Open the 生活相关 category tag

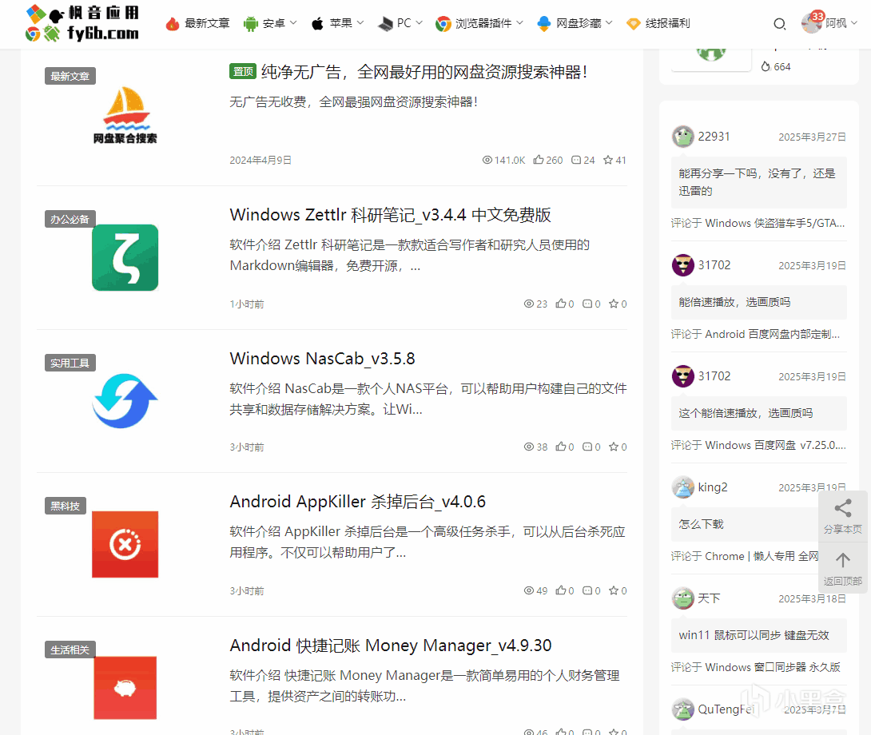coord(70,650)
